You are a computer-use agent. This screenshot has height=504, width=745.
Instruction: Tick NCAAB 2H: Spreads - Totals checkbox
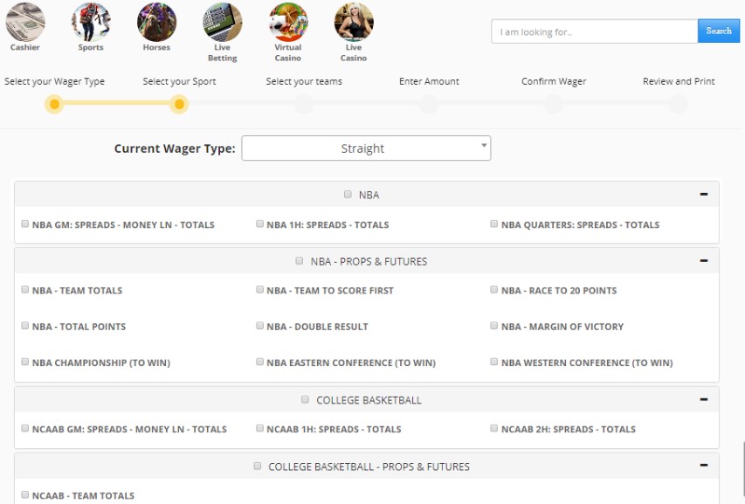point(494,428)
